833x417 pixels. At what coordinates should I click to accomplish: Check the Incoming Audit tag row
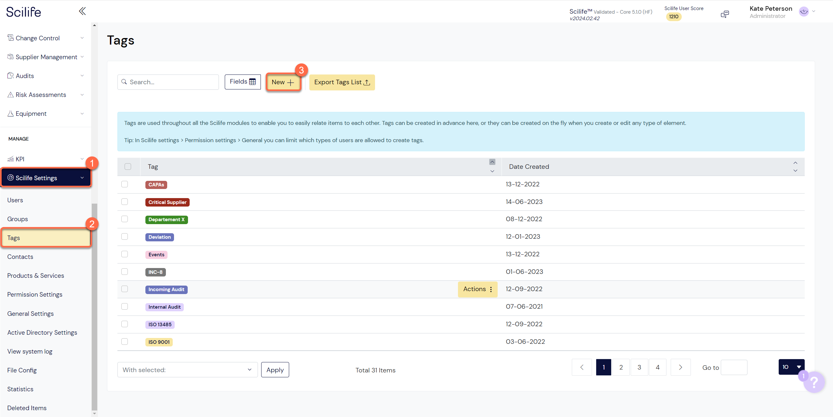click(x=125, y=289)
